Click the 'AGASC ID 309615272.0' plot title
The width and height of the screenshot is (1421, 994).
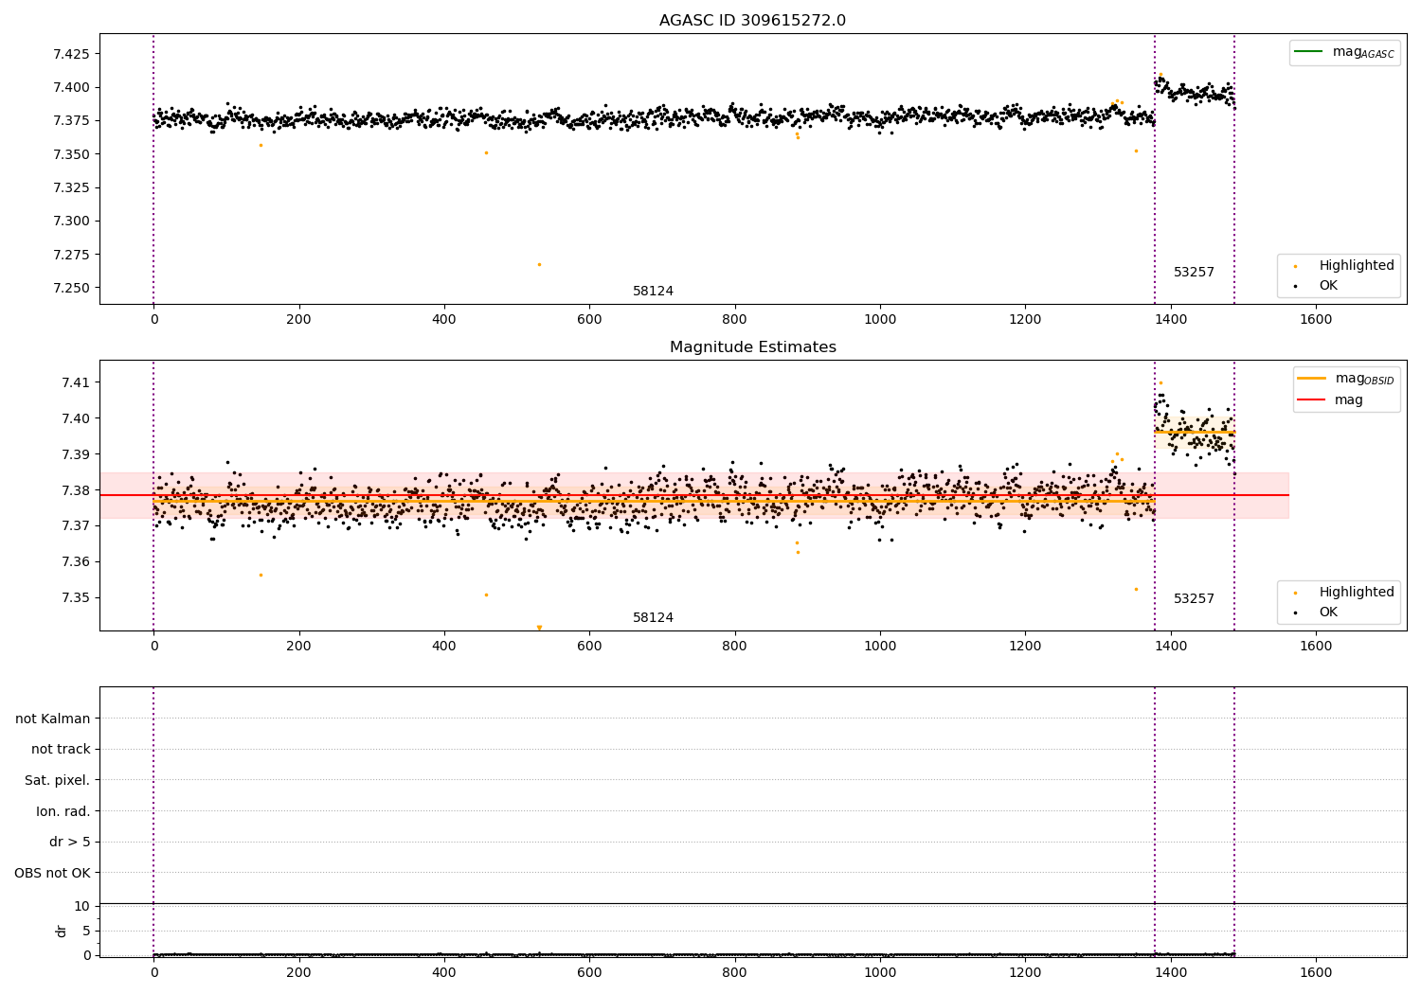click(x=752, y=21)
